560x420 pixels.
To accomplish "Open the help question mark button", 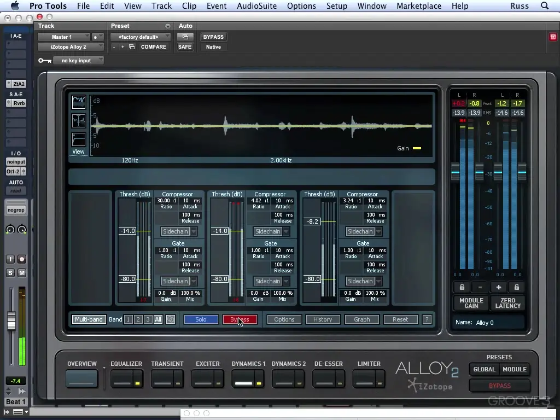I will pos(427,319).
